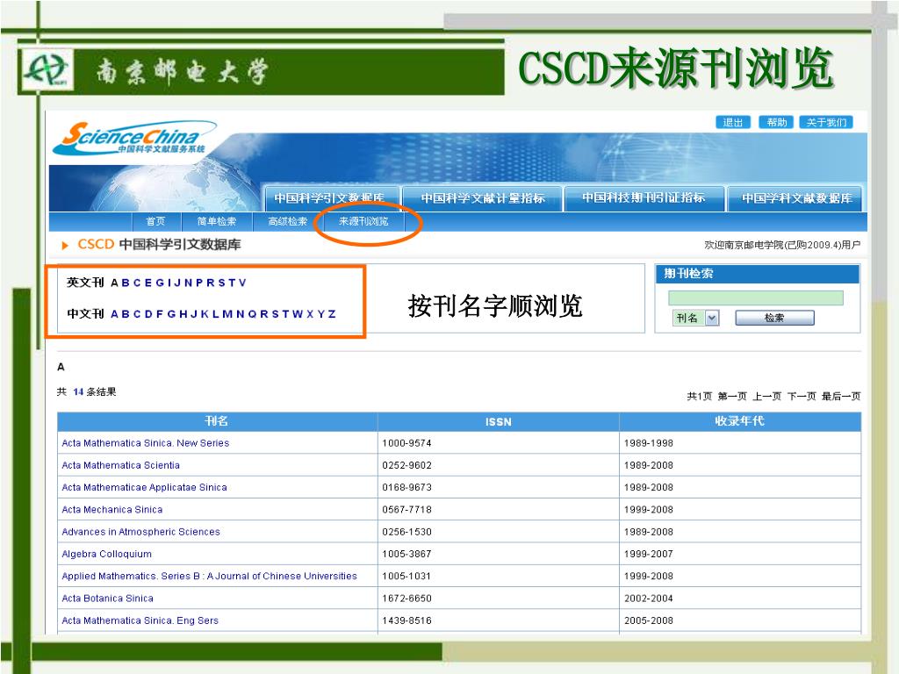899x674 pixels.
Task: Go to 第一页 first page
Action: coord(732,396)
